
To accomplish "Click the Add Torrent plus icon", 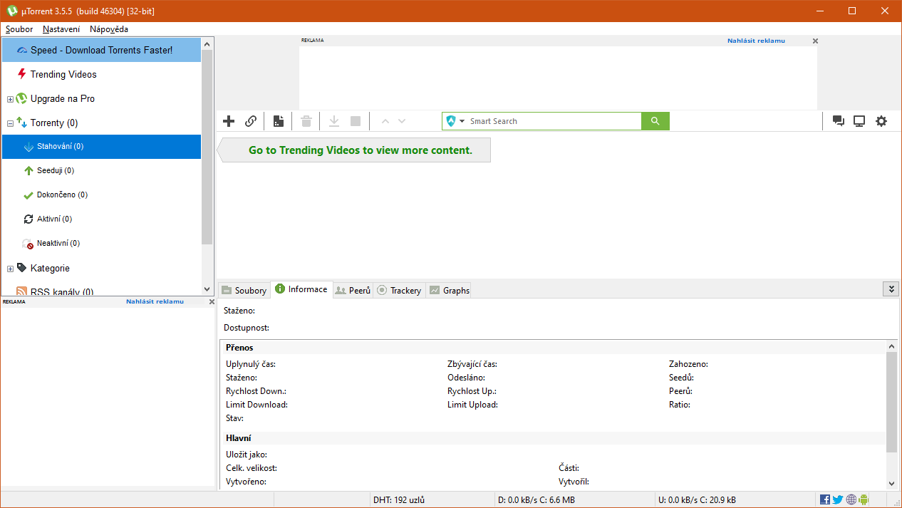I will click(229, 121).
